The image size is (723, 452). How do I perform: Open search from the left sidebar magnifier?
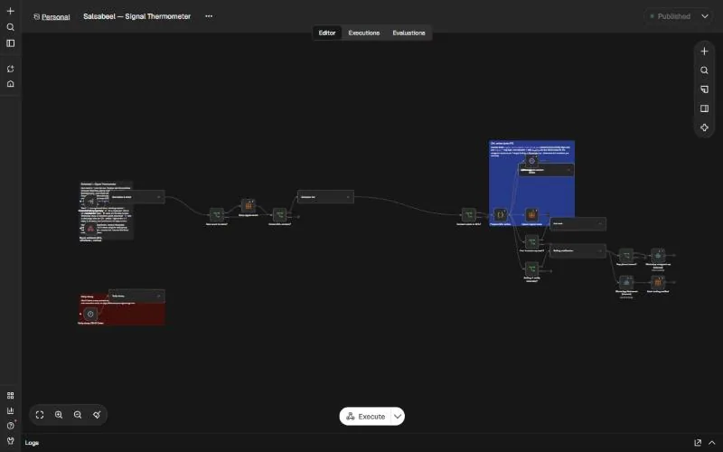click(x=11, y=27)
